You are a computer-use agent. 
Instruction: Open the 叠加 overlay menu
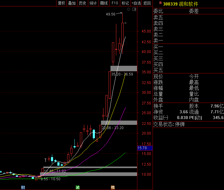point(72,3)
